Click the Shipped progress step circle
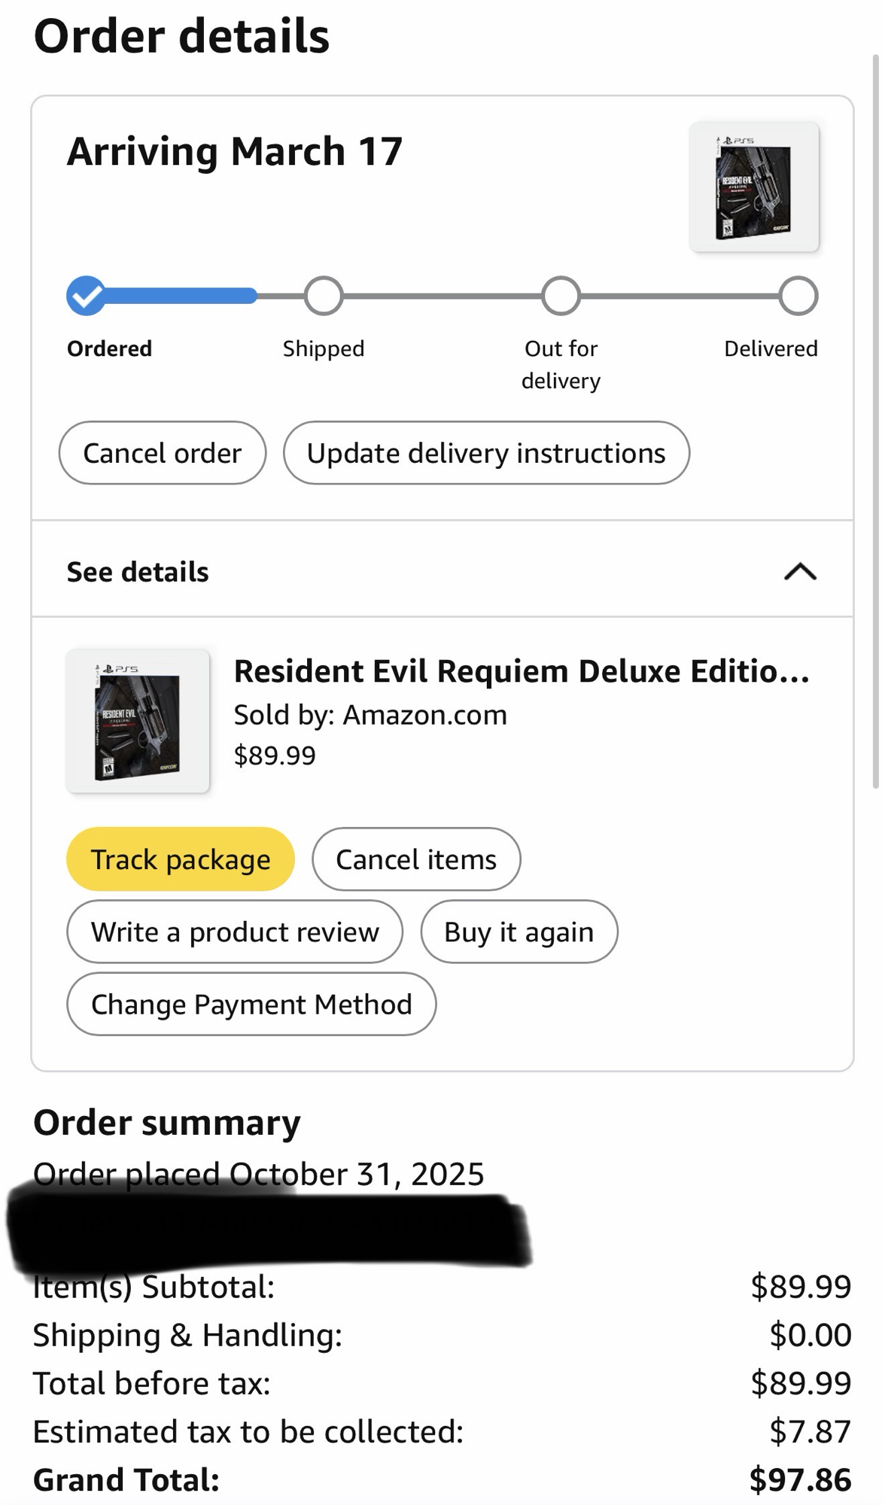 [324, 296]
